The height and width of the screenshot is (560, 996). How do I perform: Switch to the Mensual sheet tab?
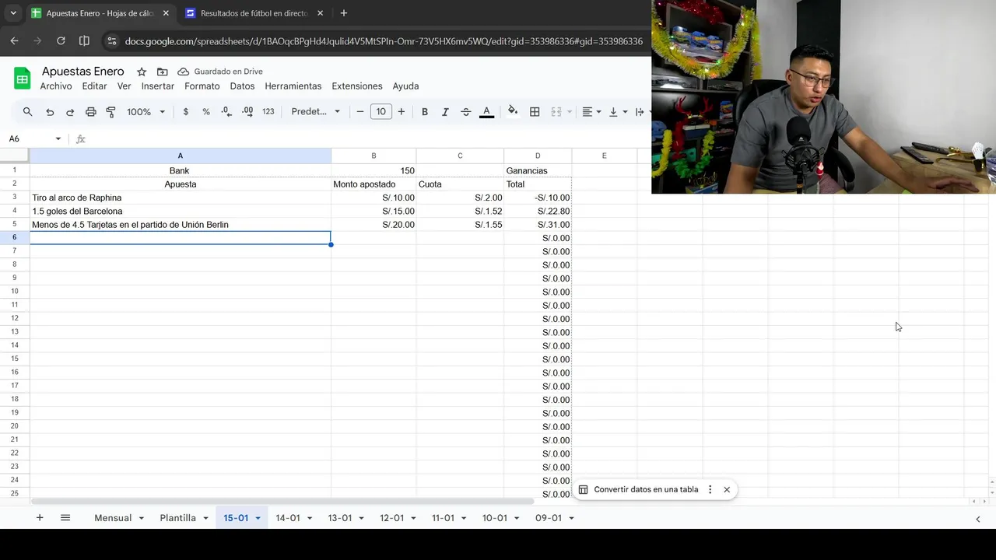(x=113, y=518)
